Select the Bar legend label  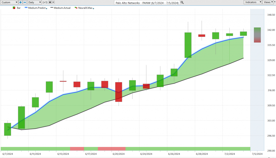[x=19, y=8]
